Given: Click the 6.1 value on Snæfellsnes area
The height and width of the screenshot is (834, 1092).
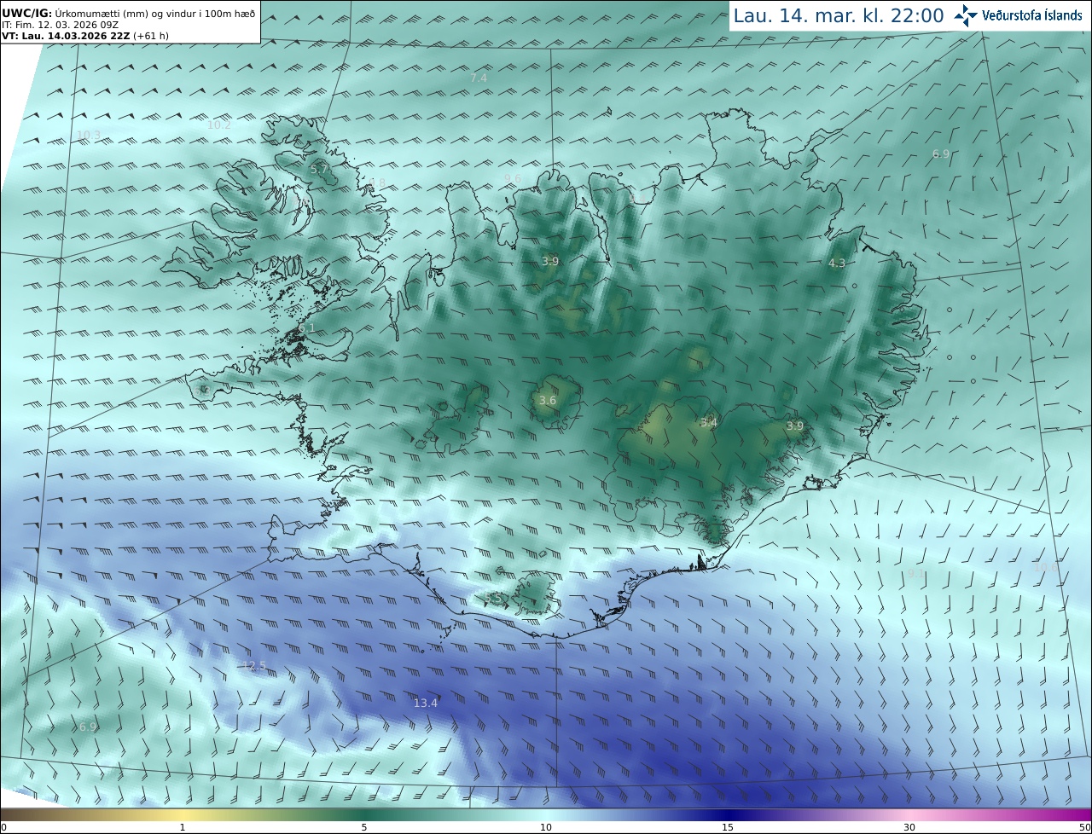Looking at the screenshot, I should [x=306, y=327].
